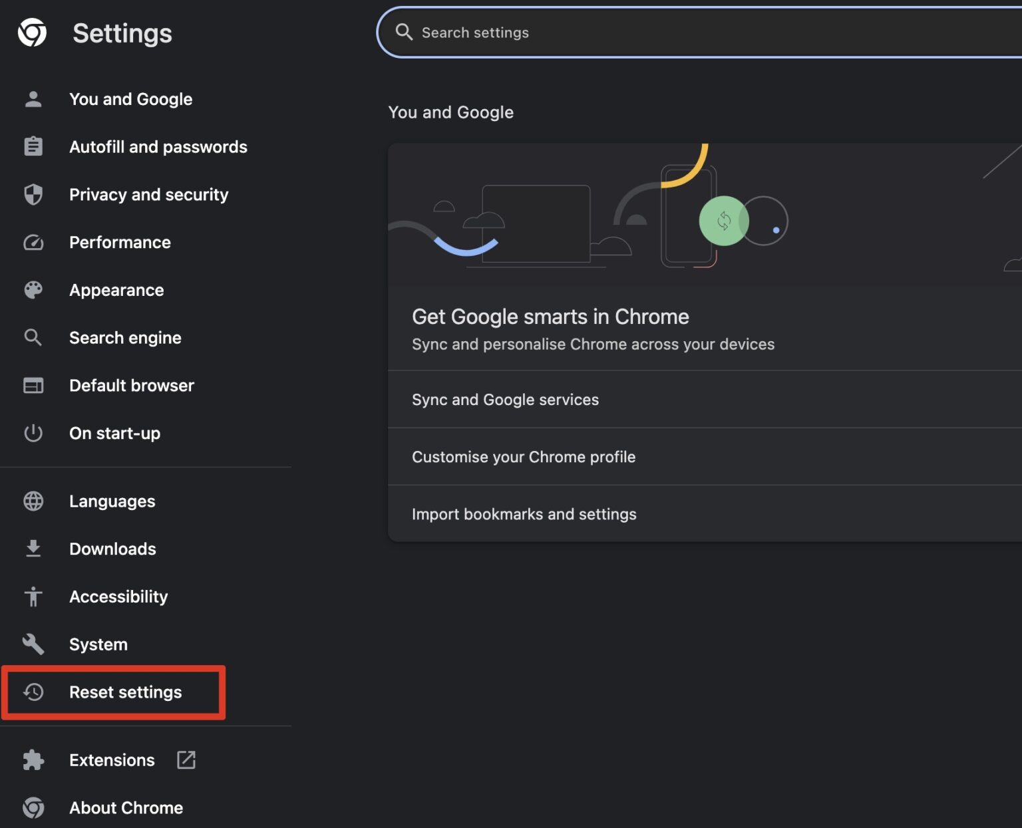Click the Reset settings history icon

[x=33, y=692]
